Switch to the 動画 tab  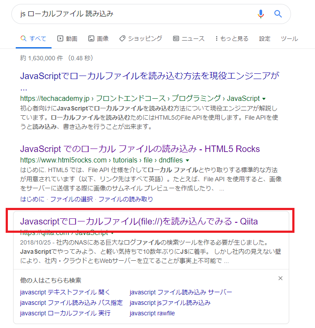click(67, 39)
